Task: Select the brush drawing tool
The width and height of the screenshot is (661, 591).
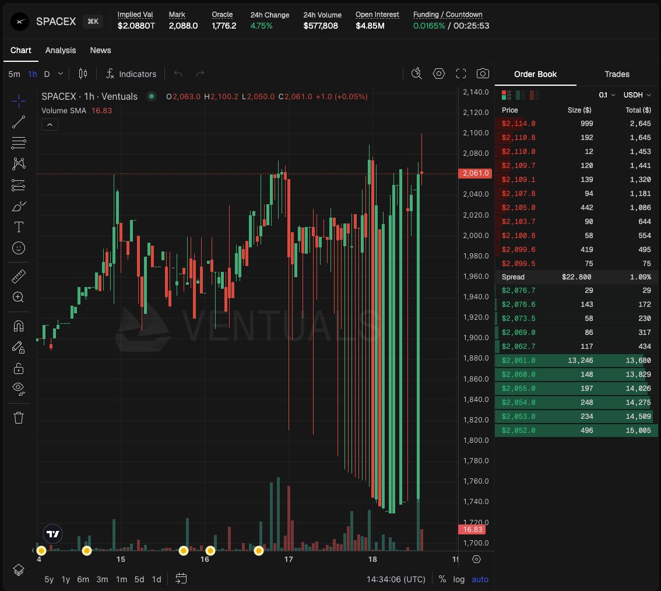Action: (19, 206)
